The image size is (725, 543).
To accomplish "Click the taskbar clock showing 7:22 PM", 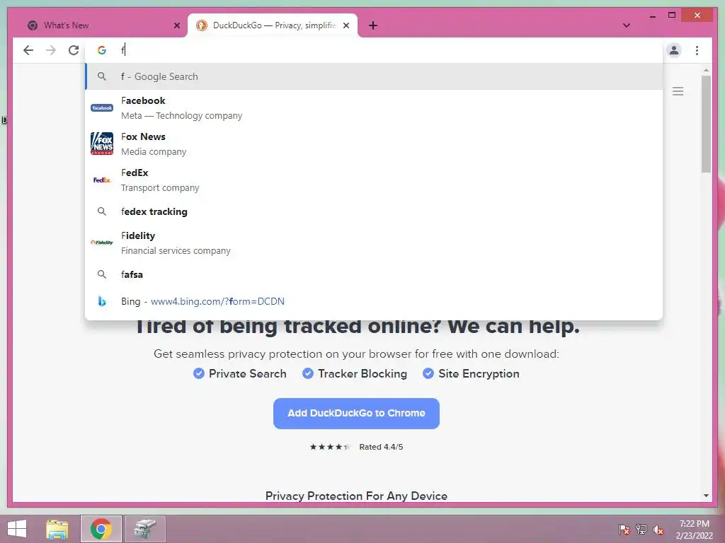I will [694, 530].
